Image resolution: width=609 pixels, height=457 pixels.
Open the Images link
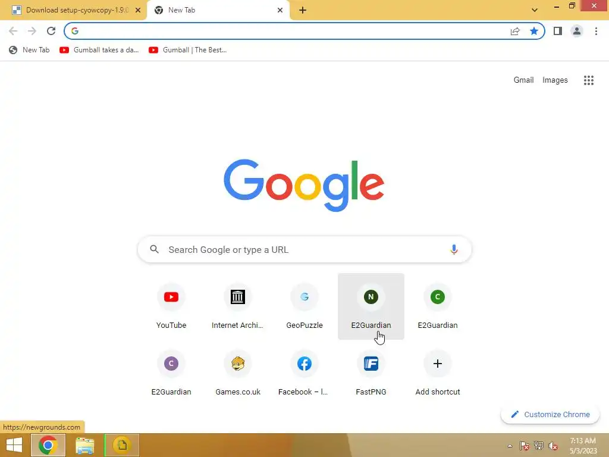555,80
